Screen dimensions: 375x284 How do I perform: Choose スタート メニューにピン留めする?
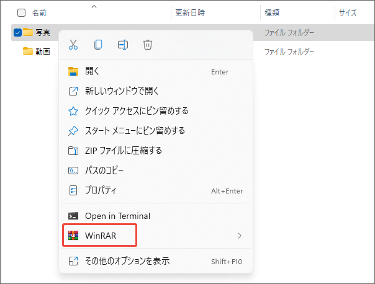[x=156, y=131]
